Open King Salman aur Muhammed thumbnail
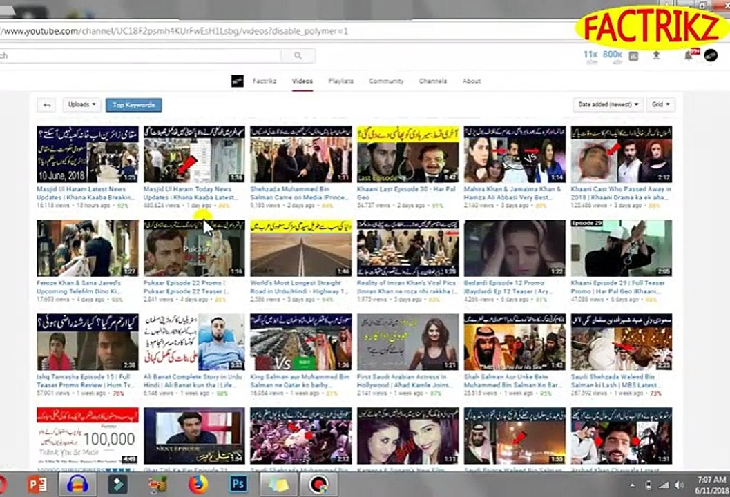This screenshot has width=730, height=497. click(x=300, y=342)
